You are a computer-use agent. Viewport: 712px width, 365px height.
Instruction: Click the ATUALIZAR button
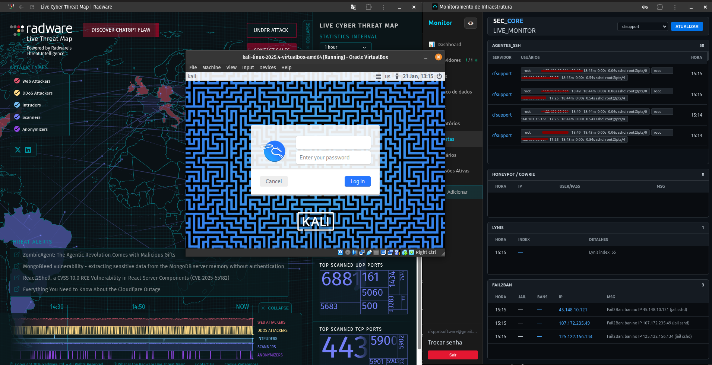point(687,26)
